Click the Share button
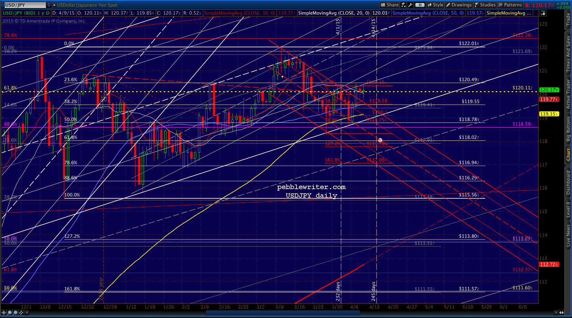The image size is (572, 318). pos(390,5)
